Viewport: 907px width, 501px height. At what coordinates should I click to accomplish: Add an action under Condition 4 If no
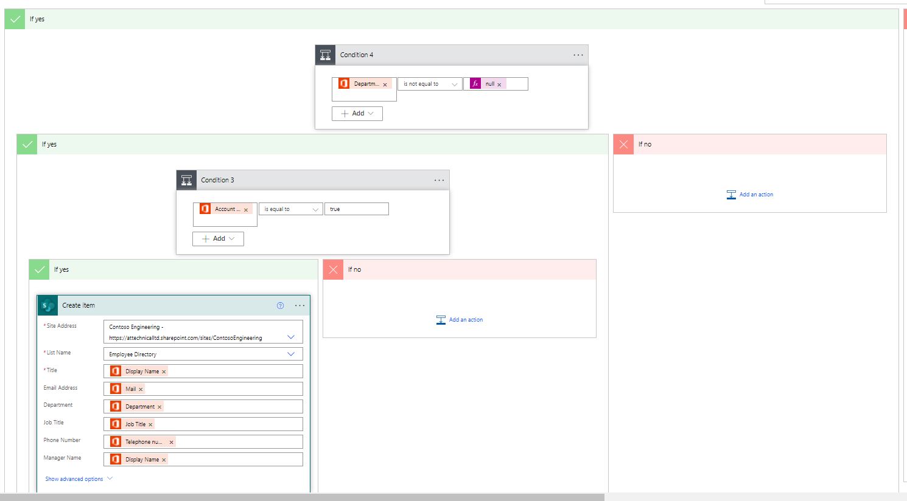(x=750, y=195)
